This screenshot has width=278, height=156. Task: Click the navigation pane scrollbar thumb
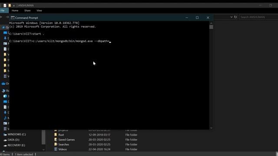click(43, 137)
